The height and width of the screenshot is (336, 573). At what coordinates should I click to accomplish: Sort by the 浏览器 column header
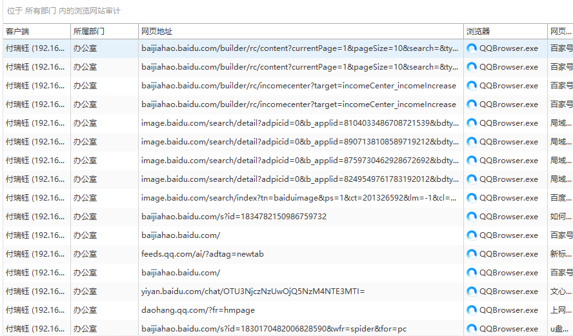(505, 32)
